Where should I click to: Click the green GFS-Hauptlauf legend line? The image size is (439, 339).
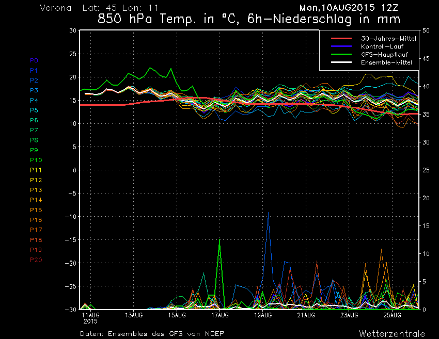click(341, 54)
